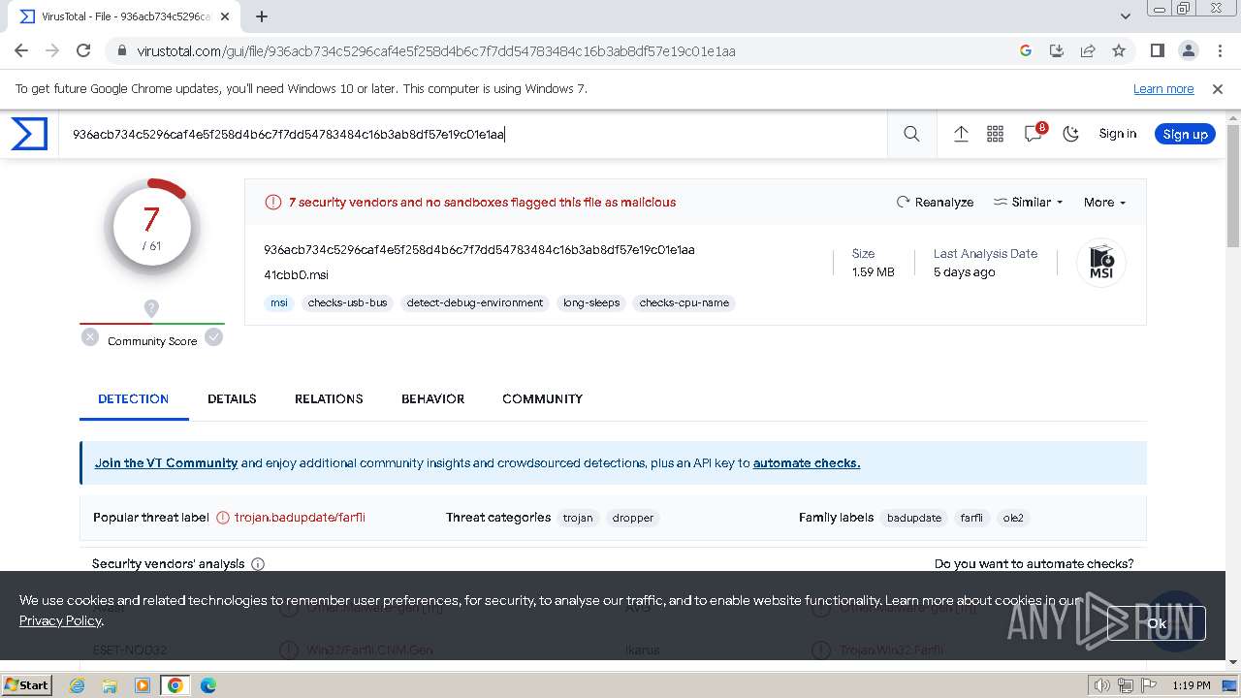This screenshot has width=1241, height=698.
Task: Switch to the RELATIONS tab
Action: coord(329,398)
